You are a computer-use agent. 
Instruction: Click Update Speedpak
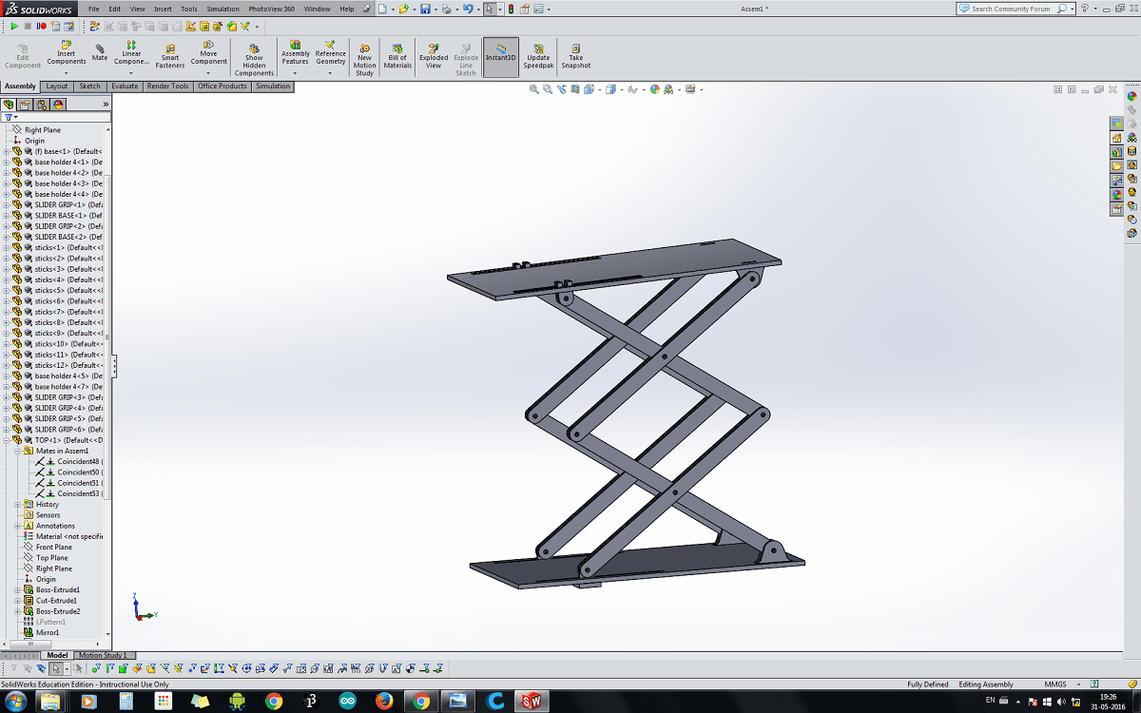pyautogui.click(x=538, y=56)
